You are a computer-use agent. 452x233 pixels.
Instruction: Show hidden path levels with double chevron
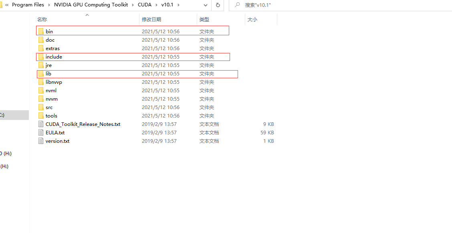(7, 5)
